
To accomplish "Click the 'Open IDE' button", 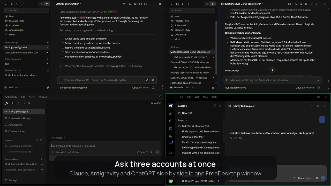I will pyautogui.click(x=156, y=103).
